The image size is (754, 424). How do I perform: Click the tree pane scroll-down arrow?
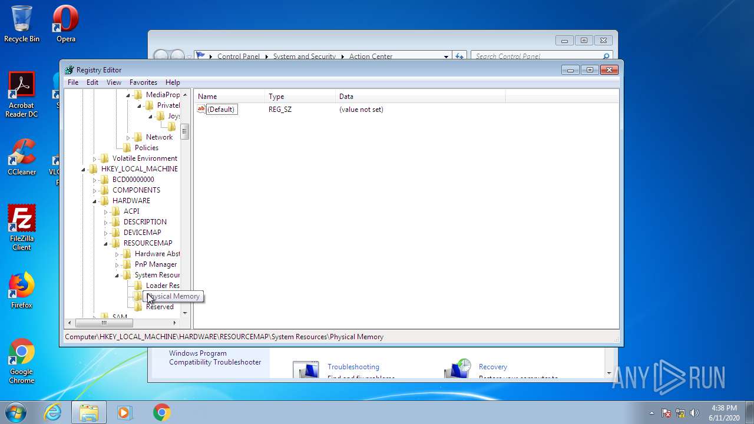[x=184, y=313]
